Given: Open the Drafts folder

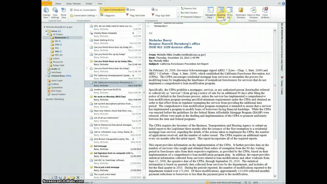Looking at the screenshot, I should coord(54,69).
